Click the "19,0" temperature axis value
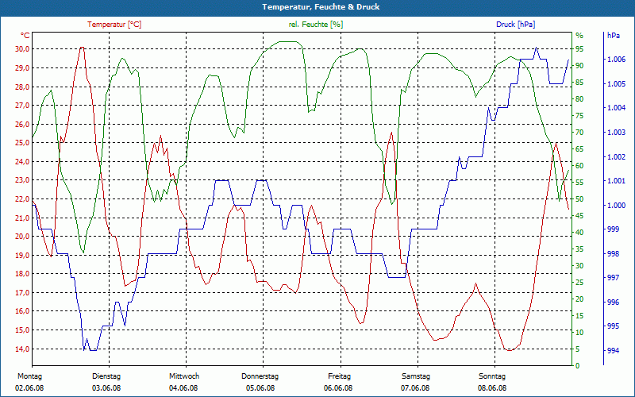The height and width of the screenshot is (397, 635). coord(23,255)
